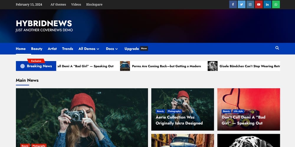Open the Videos top link
The width and height of the screenshot is (295, 147).
click(x=76, y=4)
